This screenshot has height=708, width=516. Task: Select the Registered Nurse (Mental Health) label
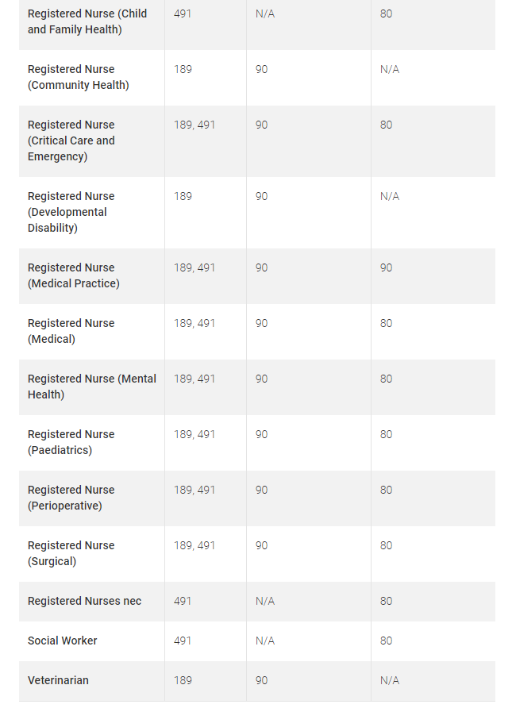pyautogui.click(x=92, y=387)
